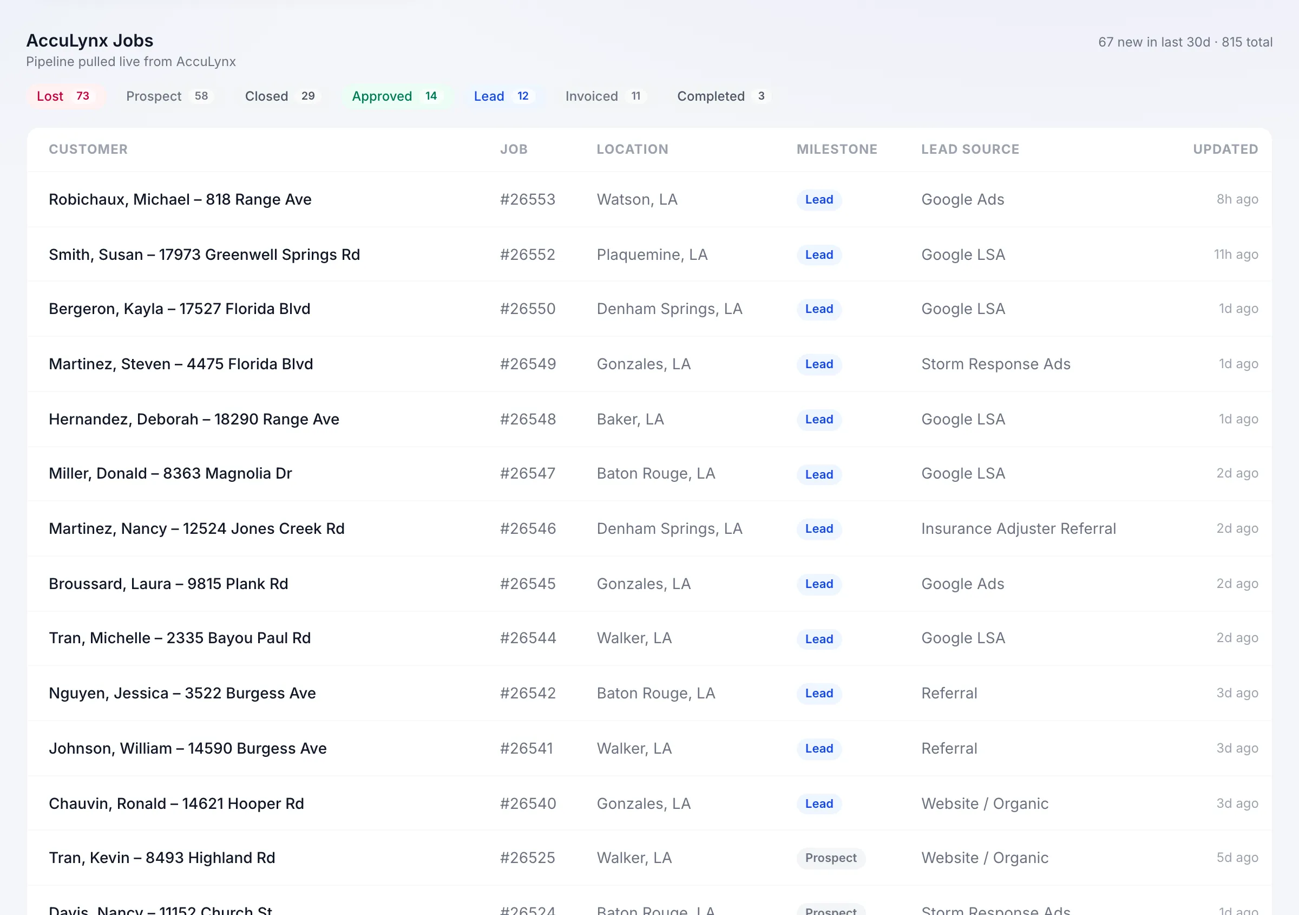Open Martinez, Steven – 4475 Florida Blvd
The image size is (1299, 915).
(180, 364)
